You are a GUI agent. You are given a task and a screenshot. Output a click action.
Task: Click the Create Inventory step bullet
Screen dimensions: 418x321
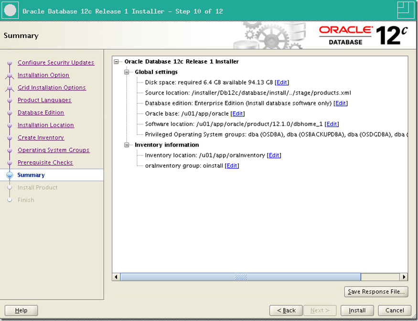[x=10, y=138]
